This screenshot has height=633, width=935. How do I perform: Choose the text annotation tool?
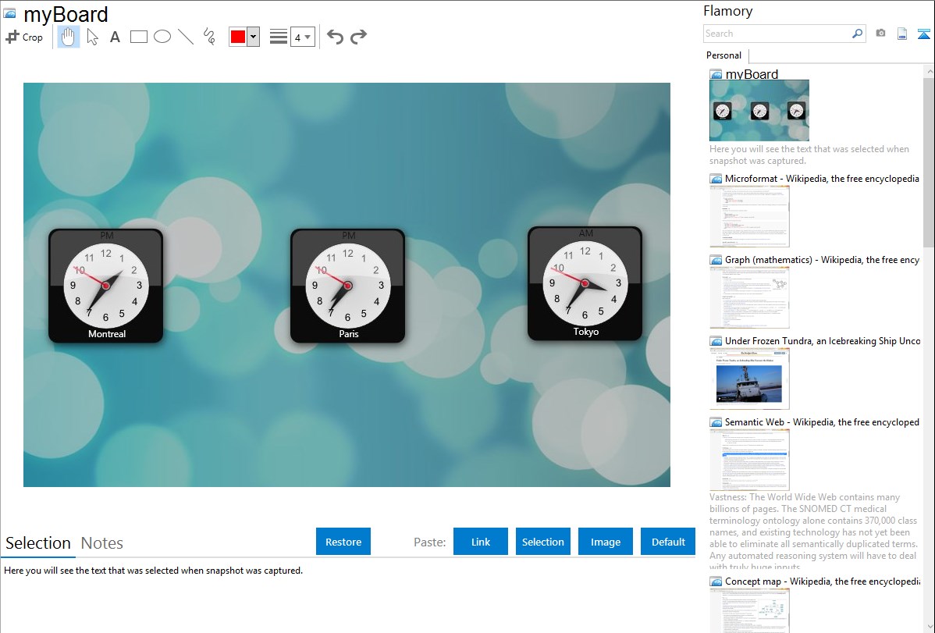tap(115, 37)
